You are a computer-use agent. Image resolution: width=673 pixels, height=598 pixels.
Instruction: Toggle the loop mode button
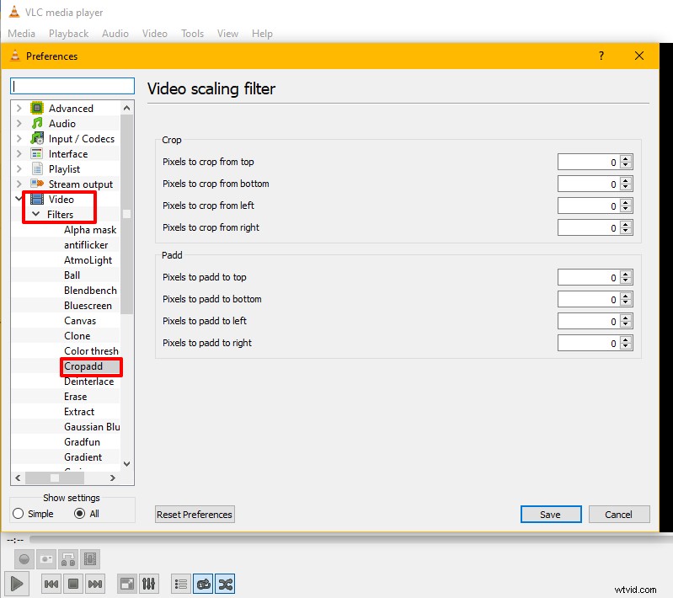(x=203, y=584)
